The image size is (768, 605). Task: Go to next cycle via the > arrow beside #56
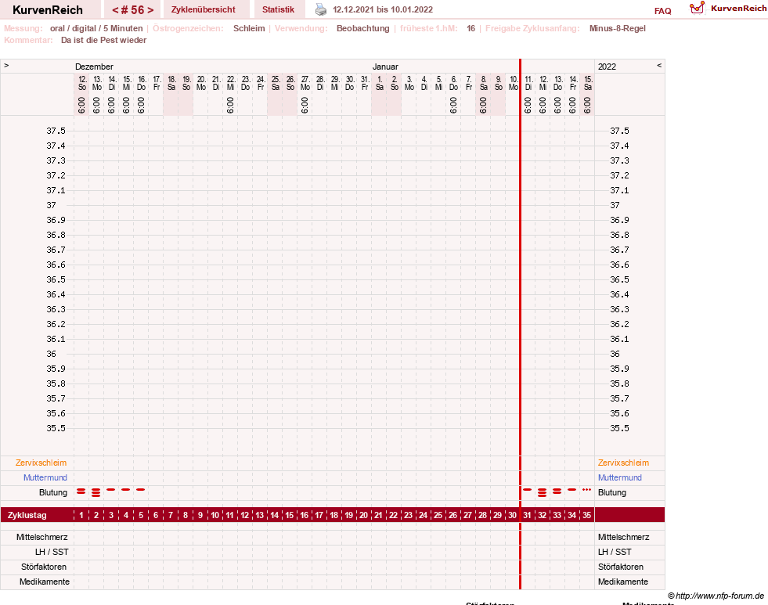(150, 10)
